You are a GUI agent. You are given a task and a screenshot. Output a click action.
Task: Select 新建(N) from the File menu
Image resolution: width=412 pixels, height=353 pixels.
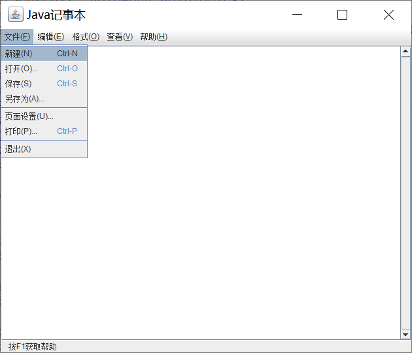[x=44, y=54]
